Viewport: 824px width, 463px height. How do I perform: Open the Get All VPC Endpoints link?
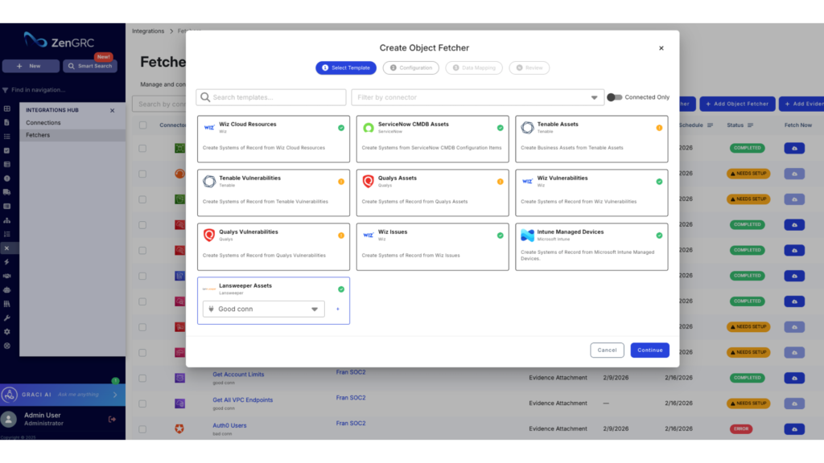242,400
